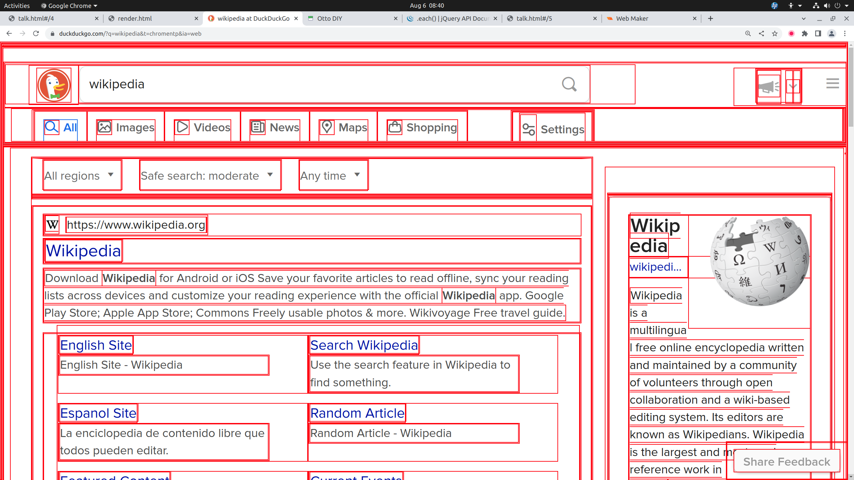
Task: Open the Any time filter dropdown
Action: [331, 175]
